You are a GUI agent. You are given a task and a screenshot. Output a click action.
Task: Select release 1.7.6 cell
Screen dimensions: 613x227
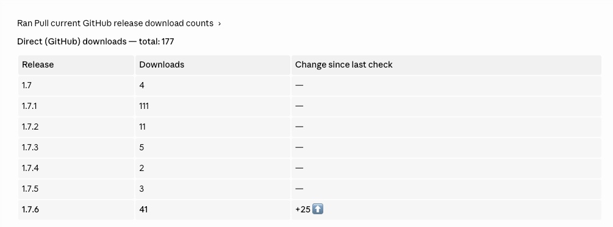(x=76, y=209)
